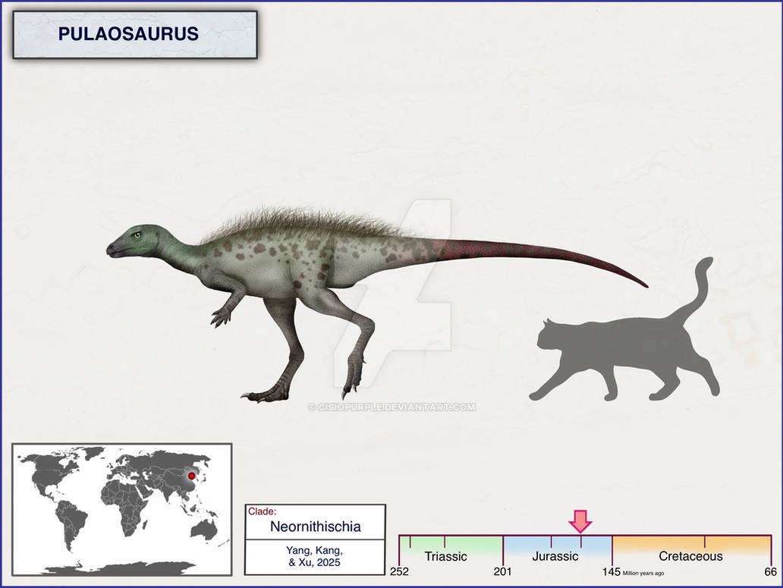The width and height of the screenshot is (783, 588).
Task: Click the dinosaur's yellow eye
Action: coord(137,234)
